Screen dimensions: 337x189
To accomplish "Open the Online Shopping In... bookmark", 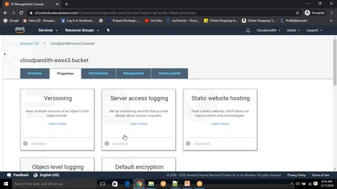I will [221, 20].
